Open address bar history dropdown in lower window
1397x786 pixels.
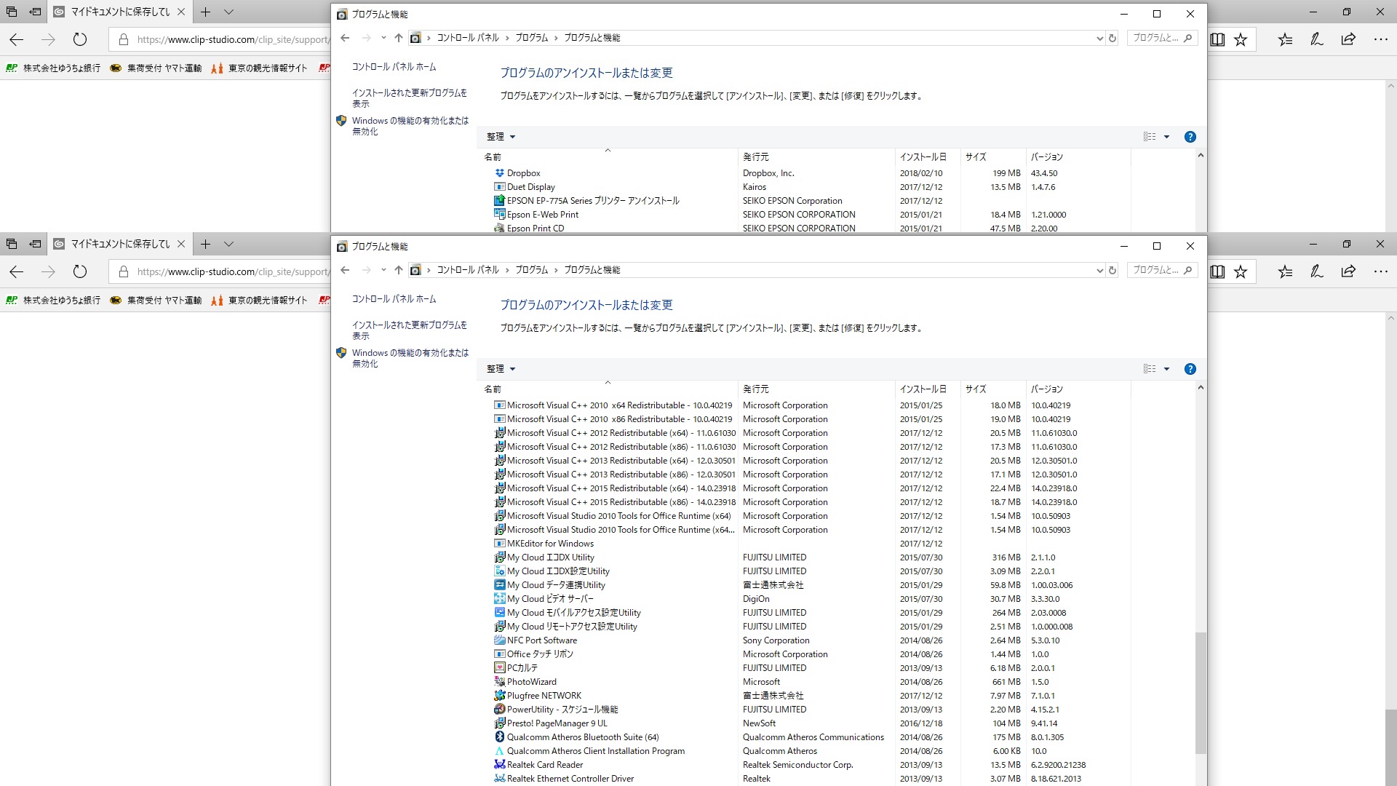[1099, 270]
